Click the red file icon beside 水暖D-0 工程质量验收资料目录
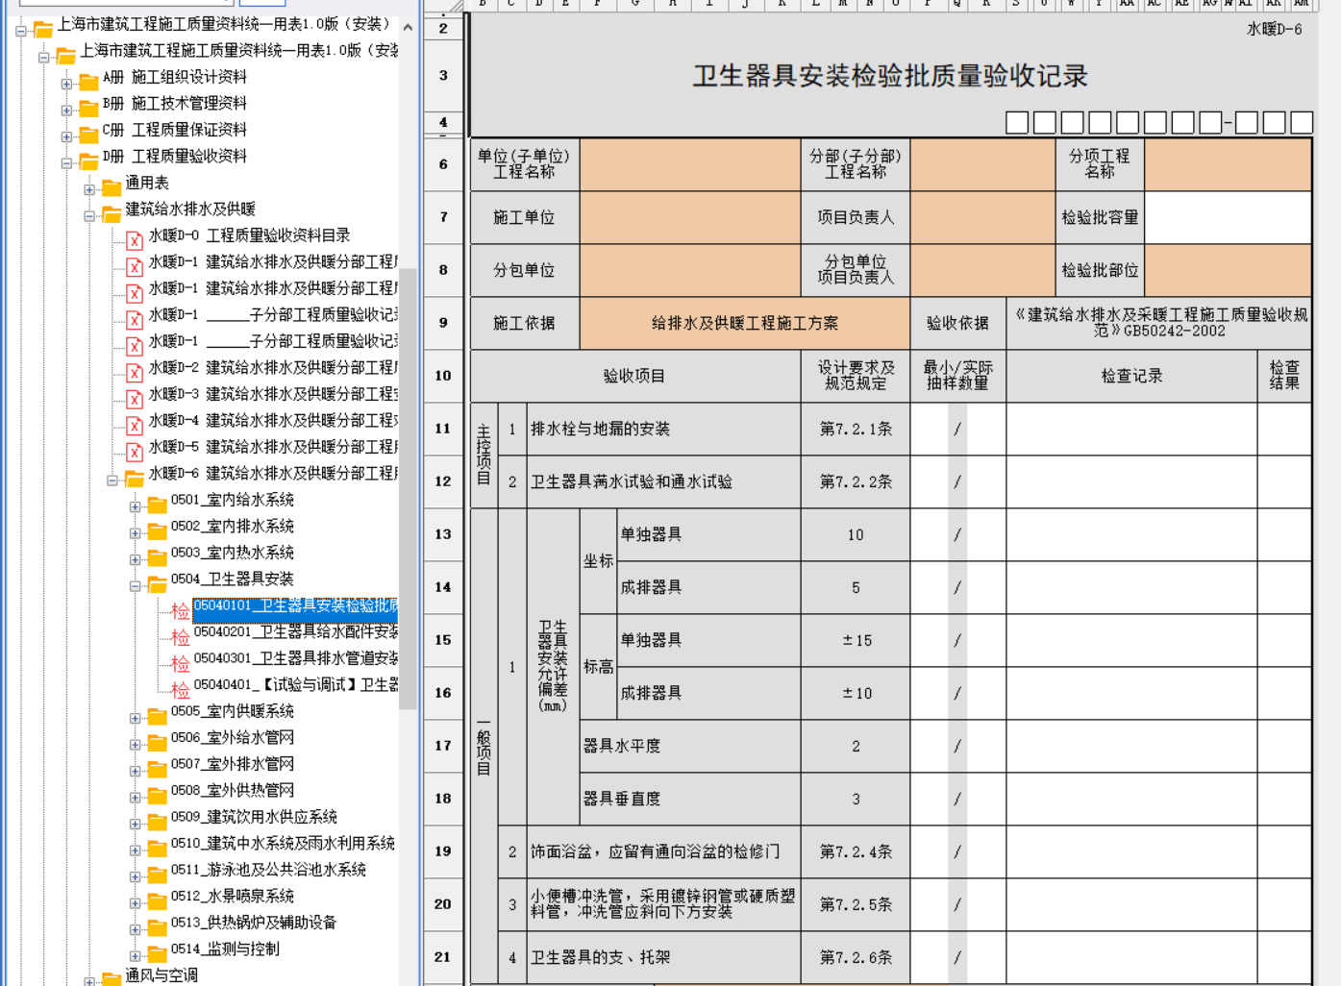Image resolution: width=1341 pixels, height=986 pixels. [135, 240]
